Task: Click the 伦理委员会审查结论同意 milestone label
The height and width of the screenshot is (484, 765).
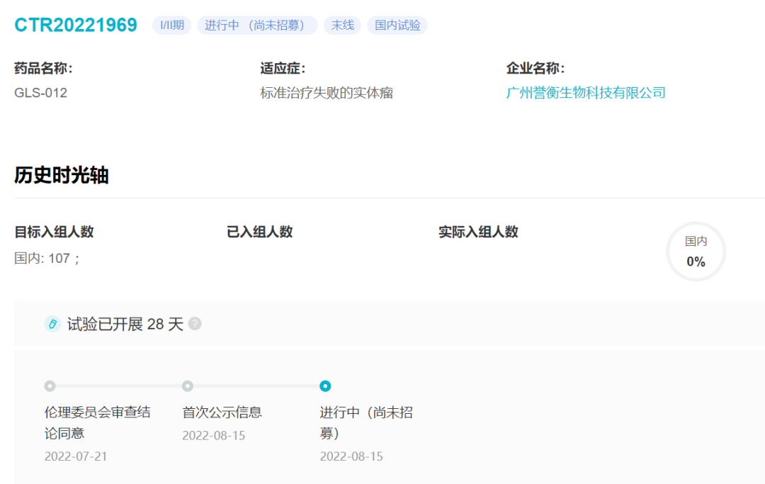Action: [x=98, y=422]
